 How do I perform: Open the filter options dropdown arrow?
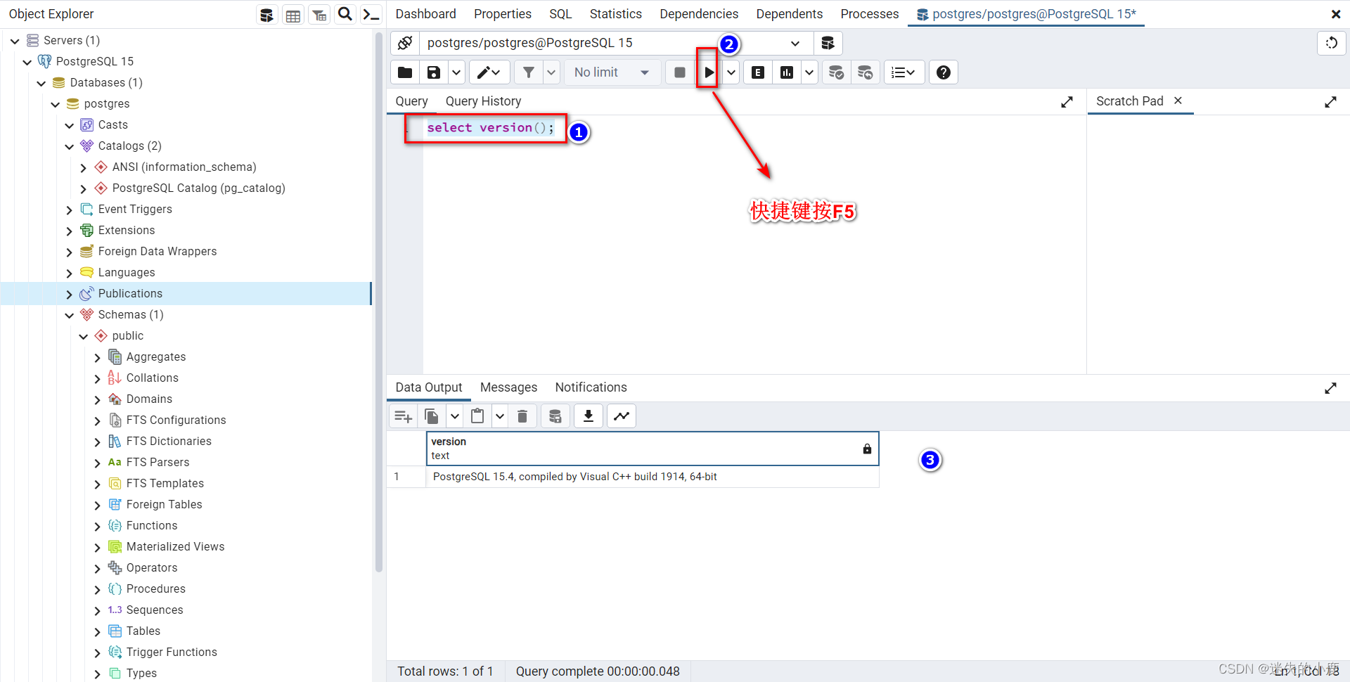click(x=551, y=72)
